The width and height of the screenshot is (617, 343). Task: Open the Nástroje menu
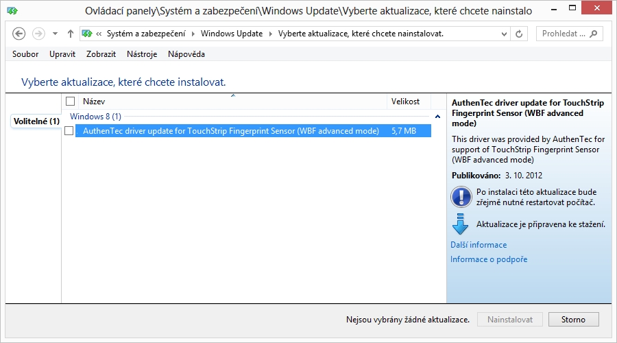tap(142, 54)
